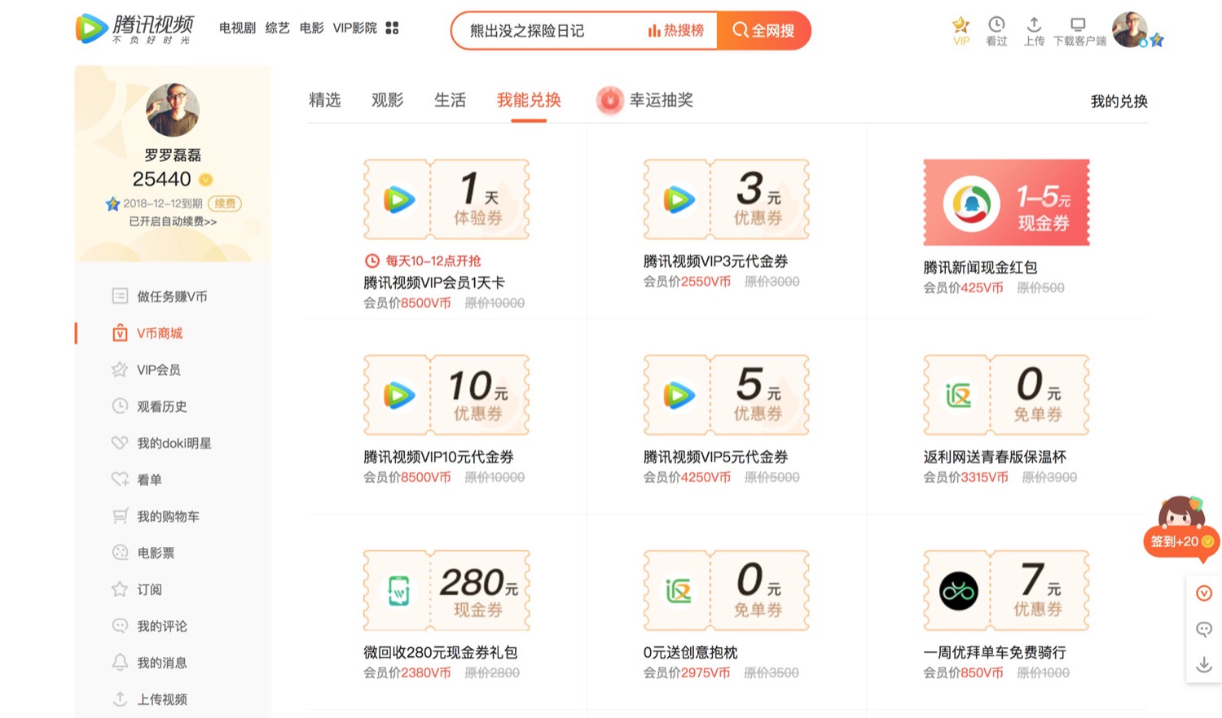
Task: Click the 幸运抽奖 red lottery icon
Action: (609, 100)
